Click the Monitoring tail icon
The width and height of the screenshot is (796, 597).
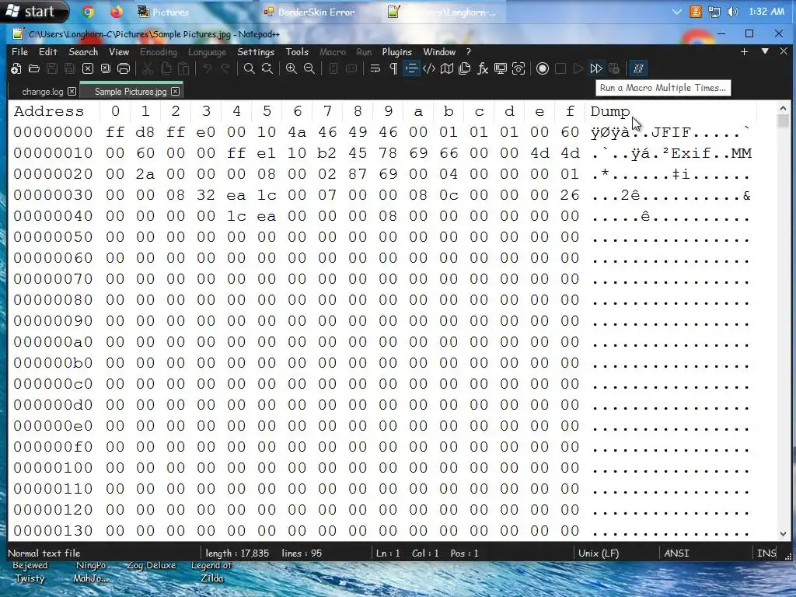coord(501,68)
